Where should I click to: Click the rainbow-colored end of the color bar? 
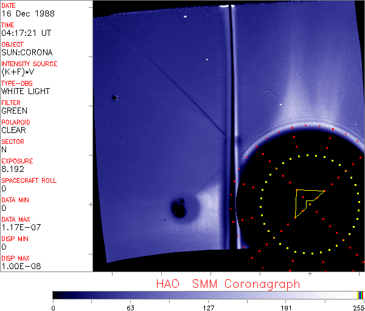click(361, 295)
